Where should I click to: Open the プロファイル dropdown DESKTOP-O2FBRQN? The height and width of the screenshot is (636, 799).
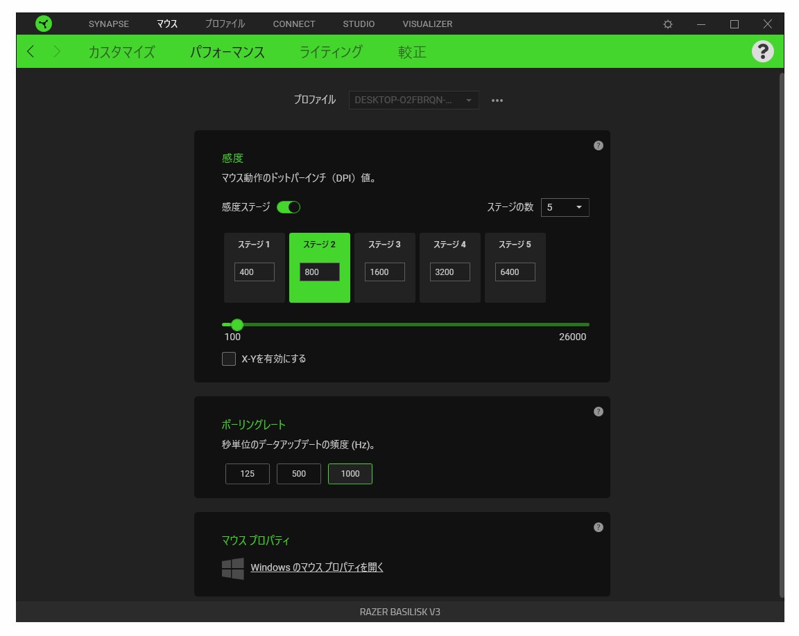[x=413, y=100]
